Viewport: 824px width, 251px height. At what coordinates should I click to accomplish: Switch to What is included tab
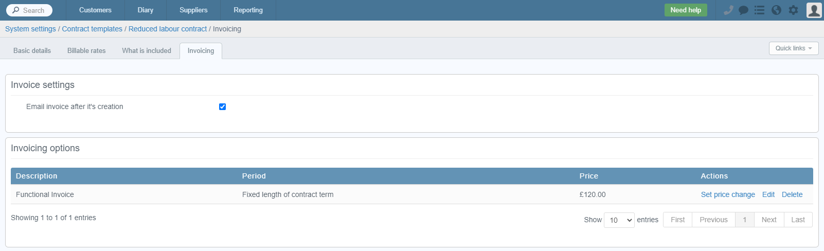tap(147, 50)
